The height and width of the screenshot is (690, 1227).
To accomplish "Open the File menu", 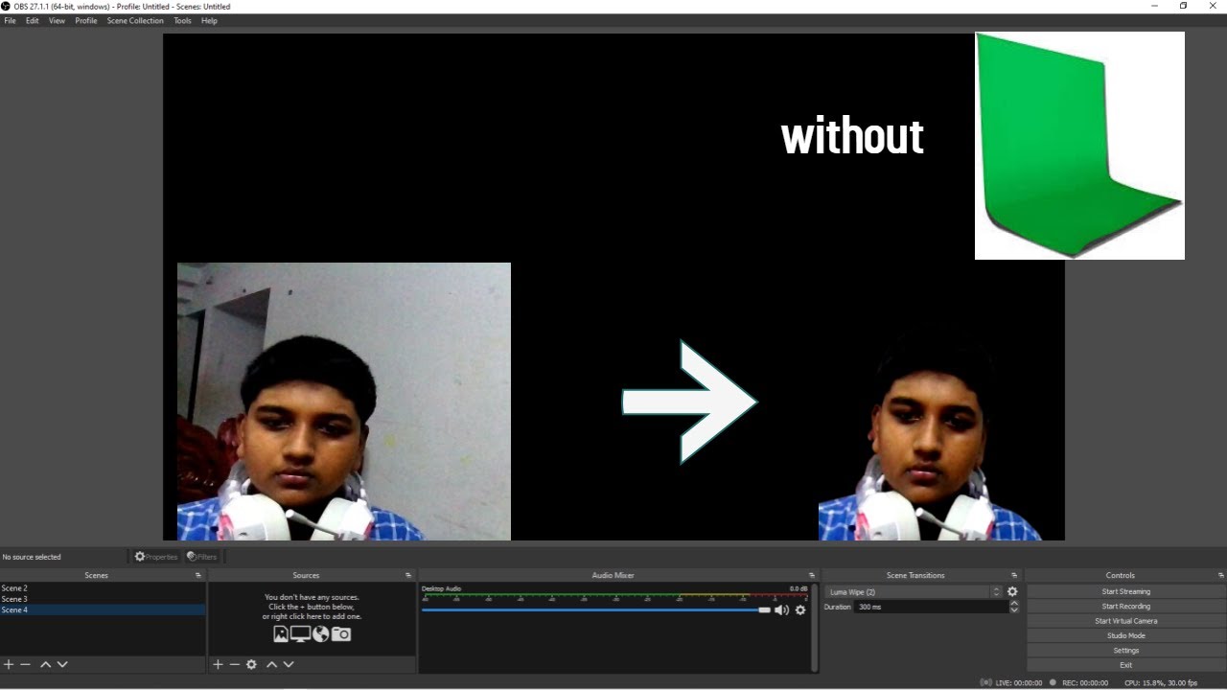I will point(10,20).
